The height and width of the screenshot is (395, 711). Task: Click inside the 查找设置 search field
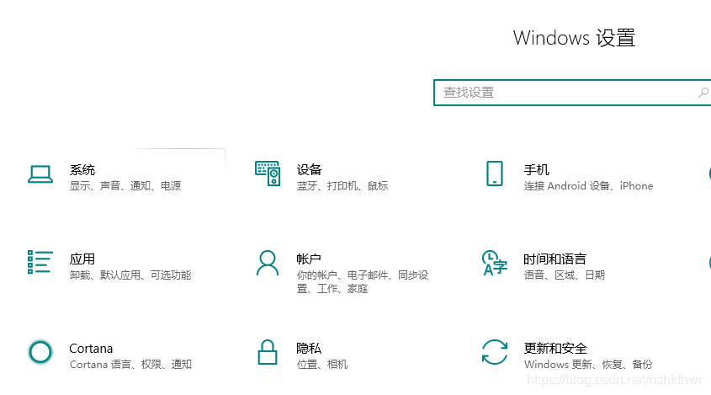click(572, 93)
